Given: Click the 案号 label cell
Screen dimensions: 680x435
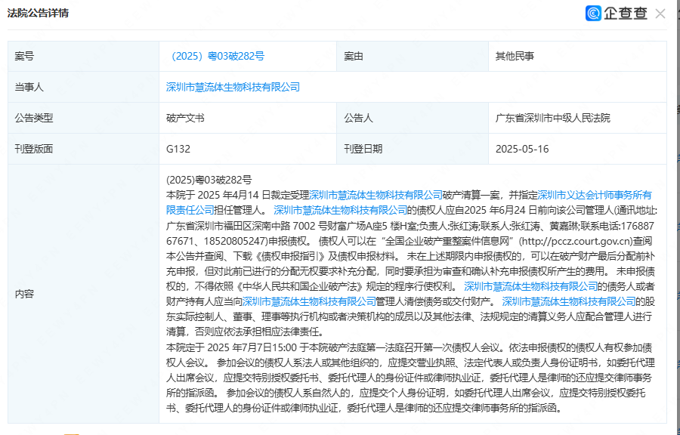Looking at the screenshot, I should point(83,57).
